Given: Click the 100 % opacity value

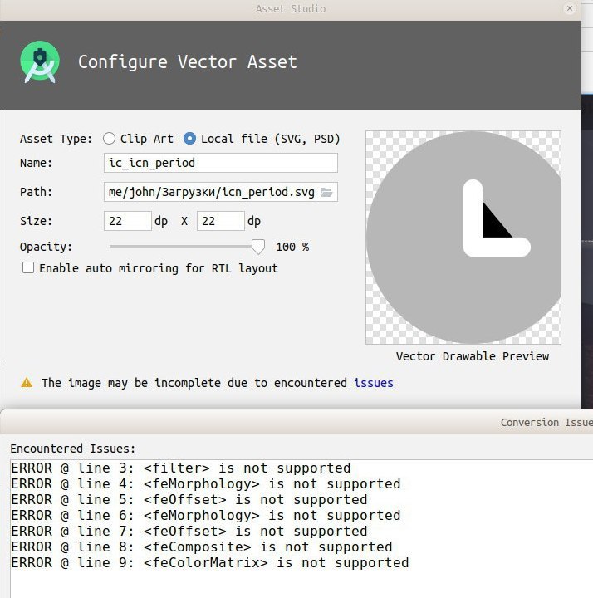Looking at the screenshot, I should click(x=292, y=247).
